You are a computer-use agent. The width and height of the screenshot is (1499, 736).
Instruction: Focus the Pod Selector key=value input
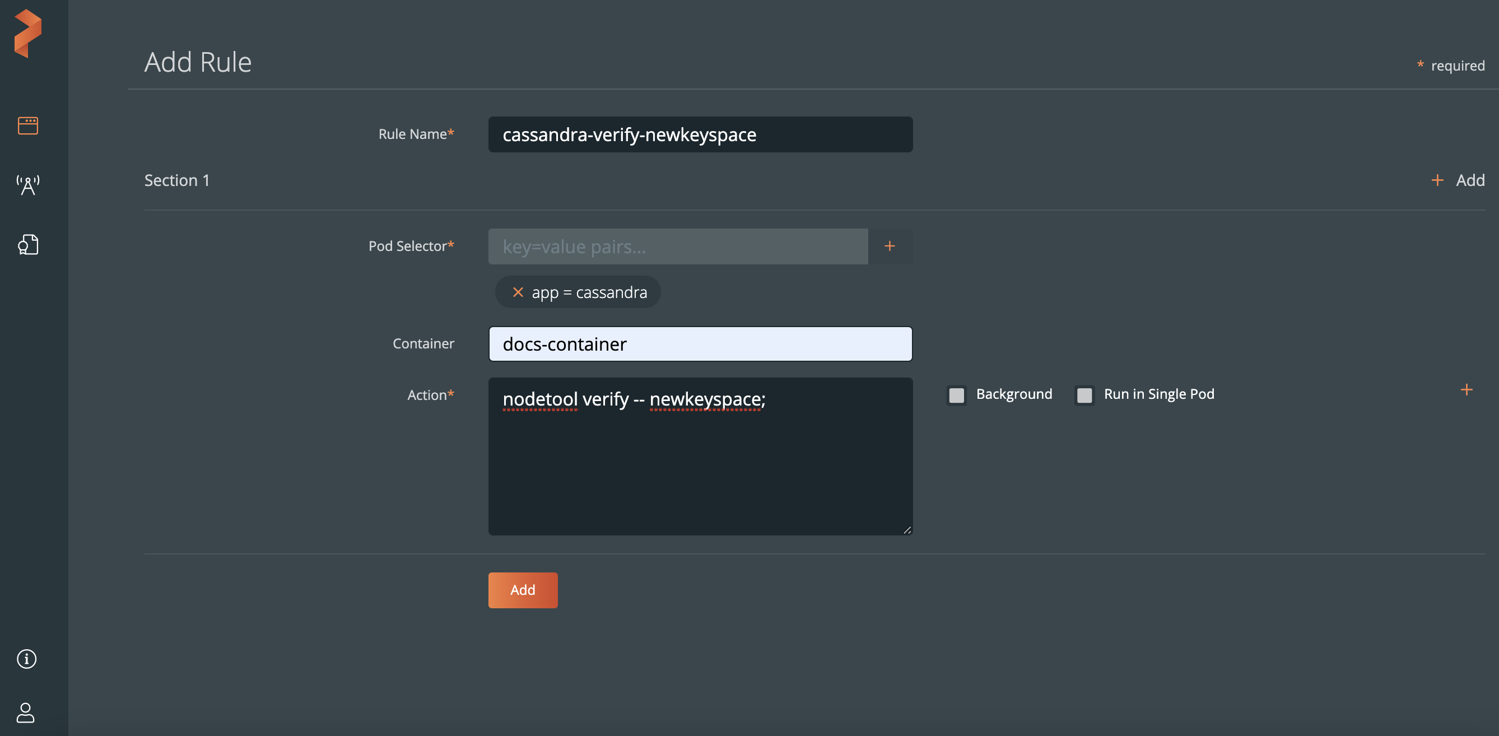678,246
